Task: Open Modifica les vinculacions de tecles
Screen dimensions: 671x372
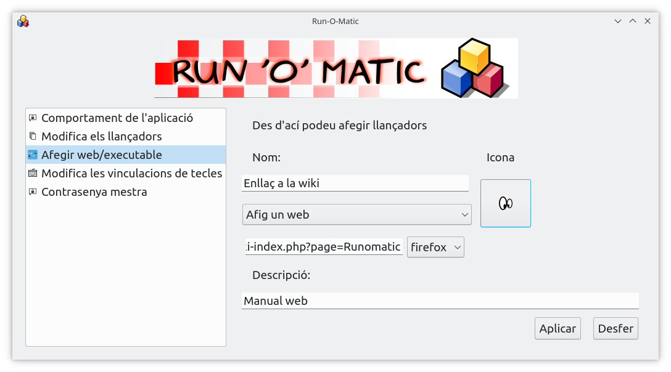Action: coord(125,173)
